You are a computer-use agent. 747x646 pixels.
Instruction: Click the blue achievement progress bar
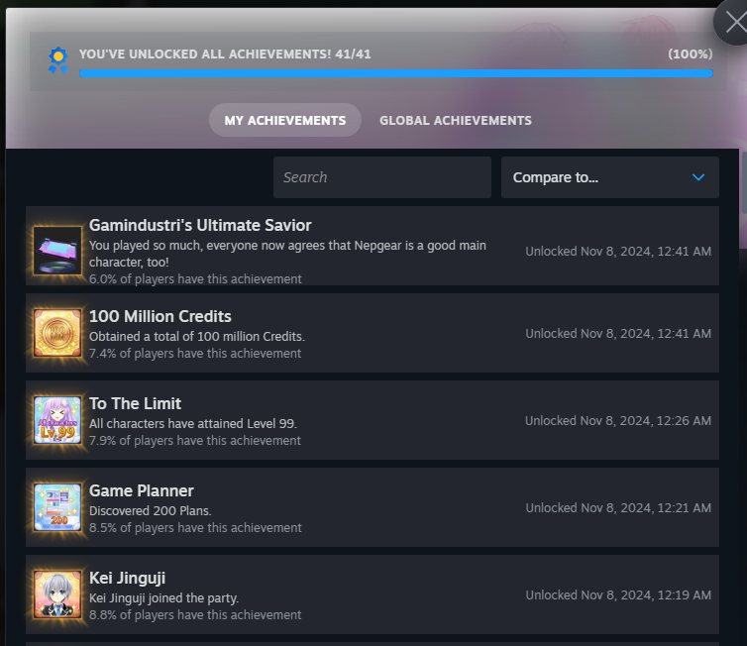(395, 72)
